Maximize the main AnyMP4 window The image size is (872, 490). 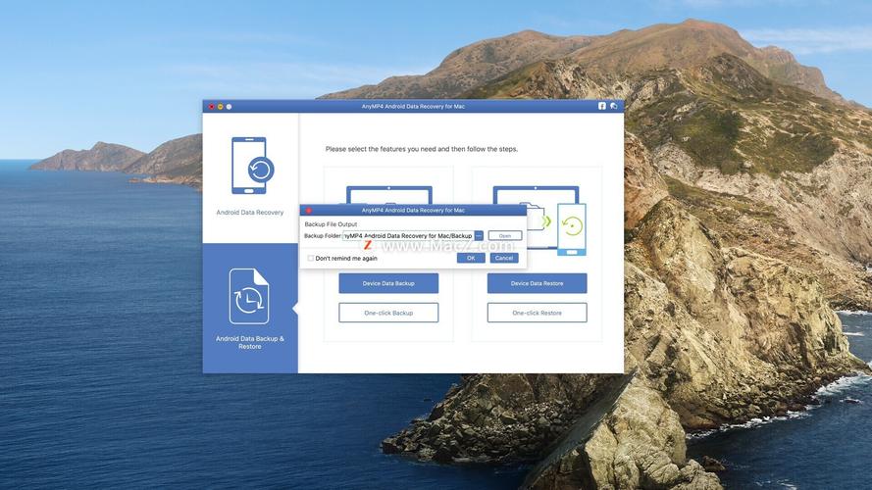[229, 106]
